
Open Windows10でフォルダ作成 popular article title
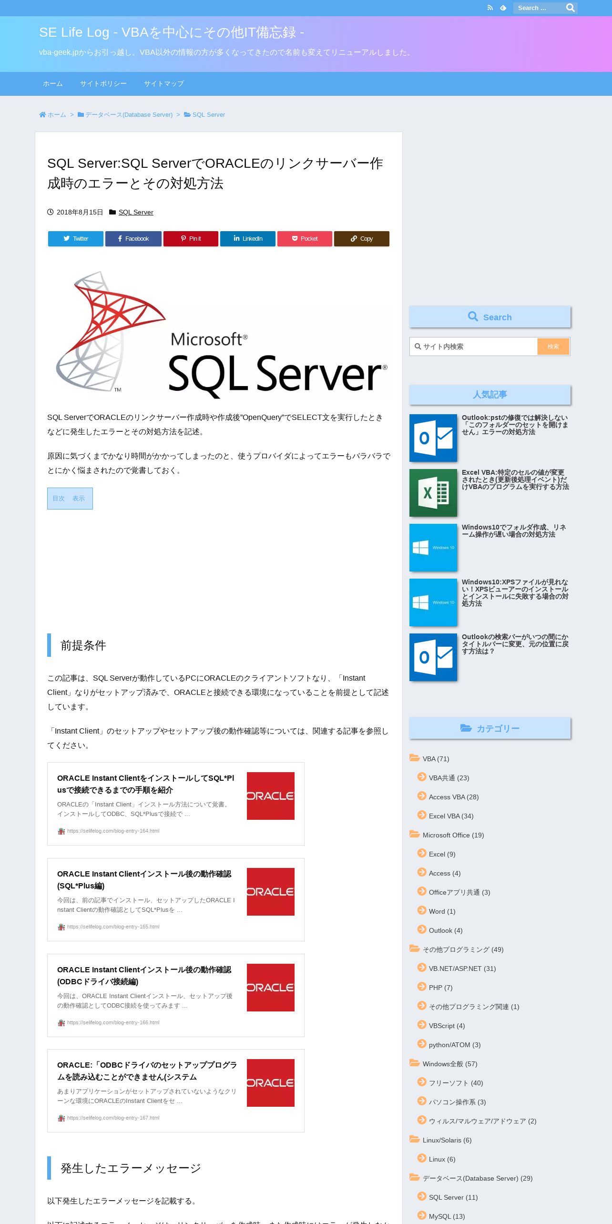click(514, 531)
